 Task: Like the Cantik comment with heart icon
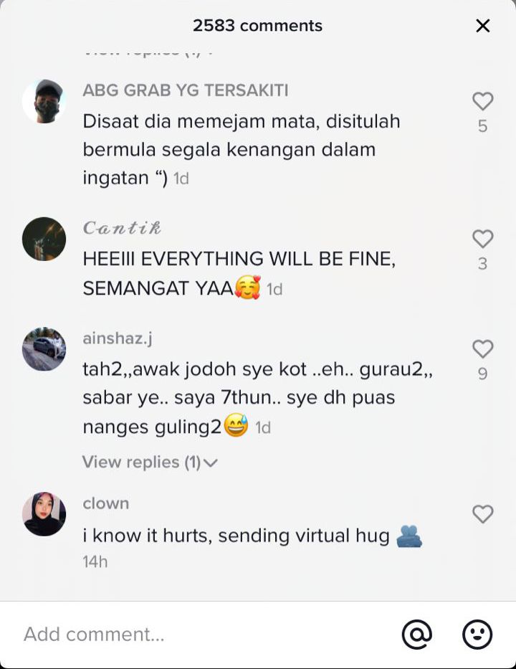coord(483,239)
